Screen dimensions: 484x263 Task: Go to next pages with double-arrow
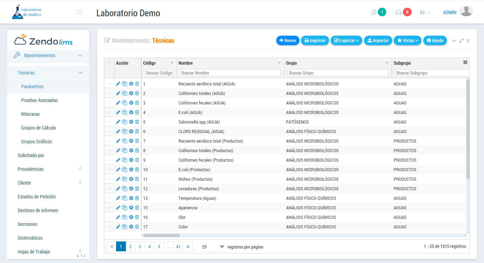tap(188, 247)
